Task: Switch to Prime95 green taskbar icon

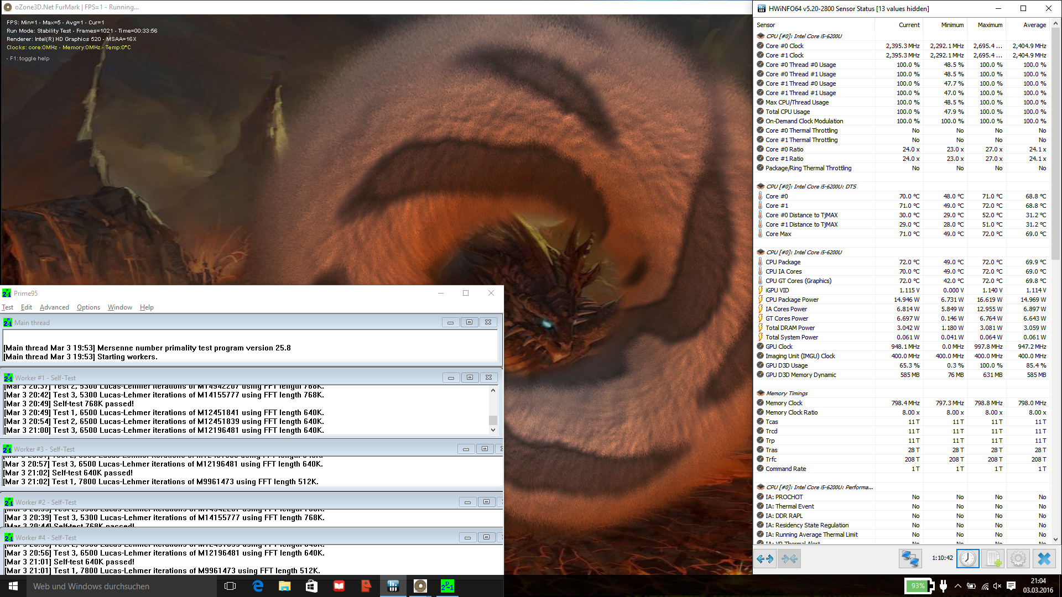Action: pos(447,586)
